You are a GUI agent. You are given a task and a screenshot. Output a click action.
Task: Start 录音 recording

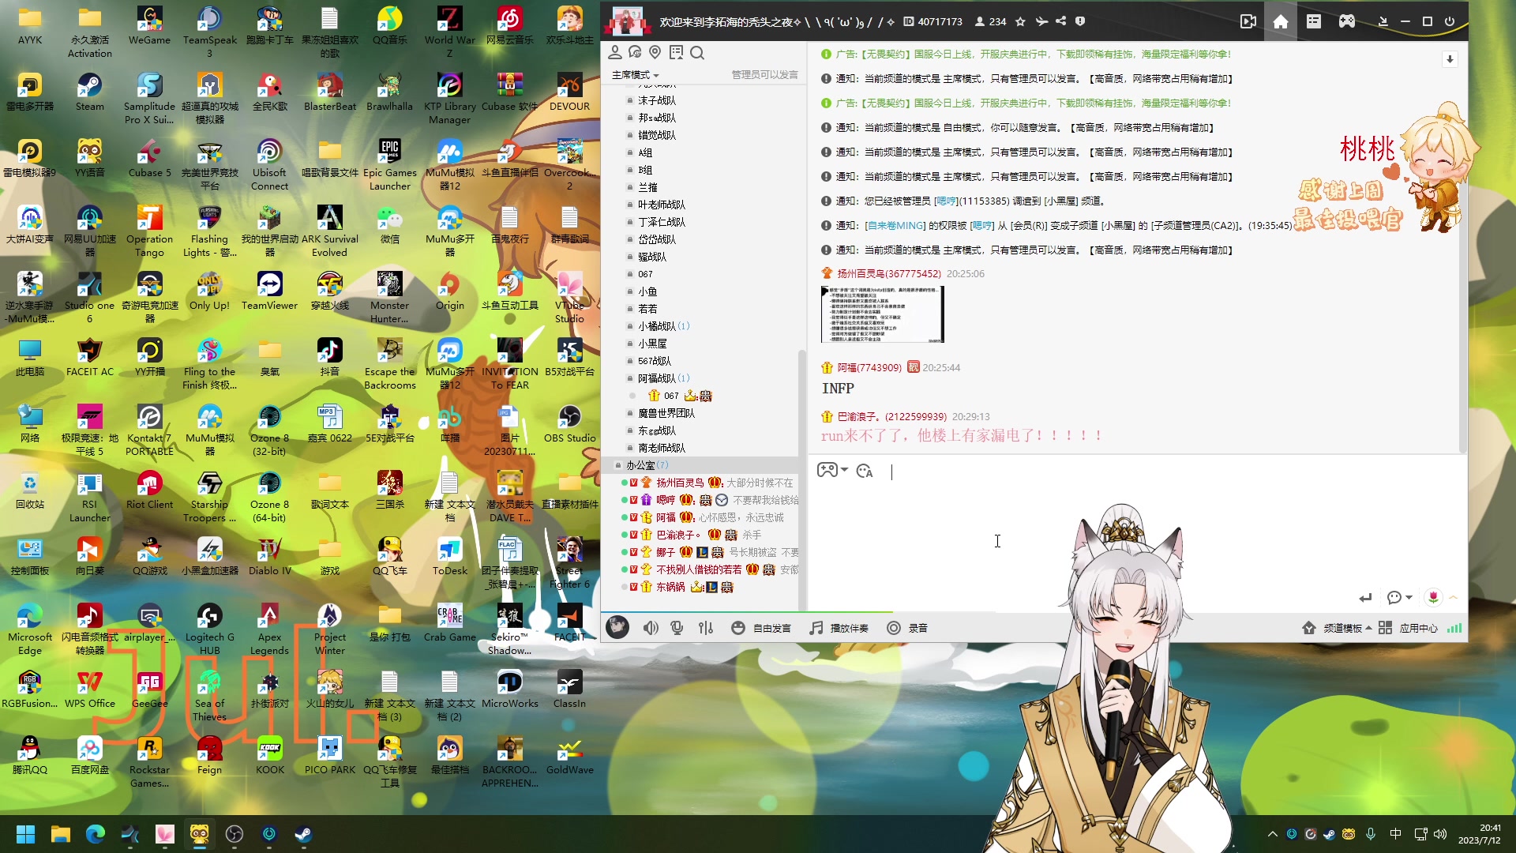[907, 628]
